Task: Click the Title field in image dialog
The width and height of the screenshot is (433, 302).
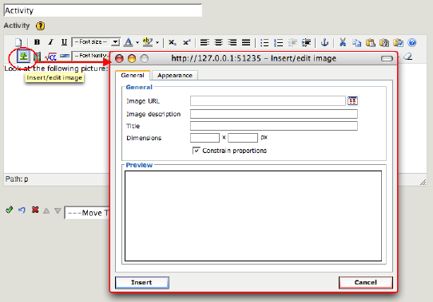Action: 274,126
